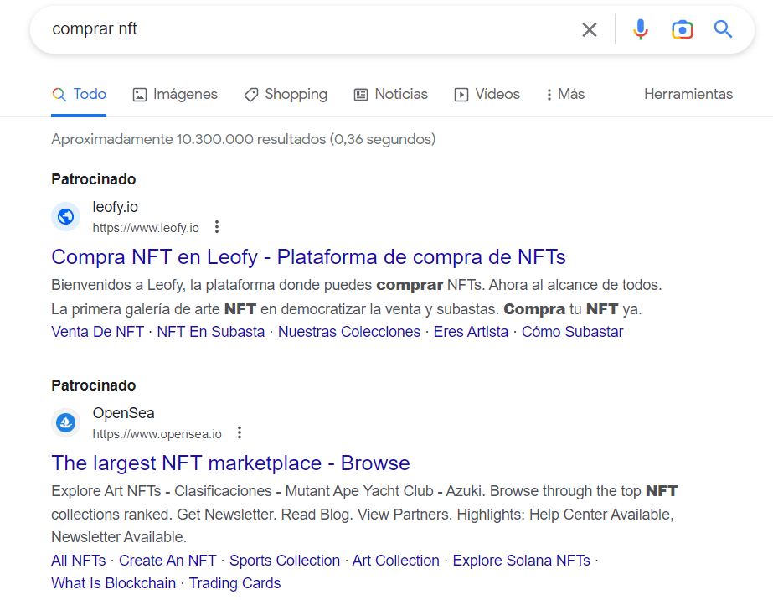Screen dimensions: 773x600
Task: Click the 'Patrocinado' label above OpenSea
Action: 94,385
